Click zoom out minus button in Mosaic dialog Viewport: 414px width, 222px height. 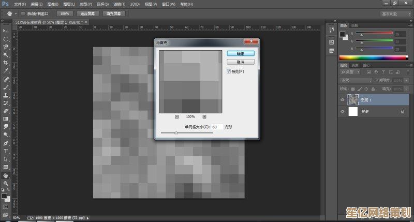point(176,117)
